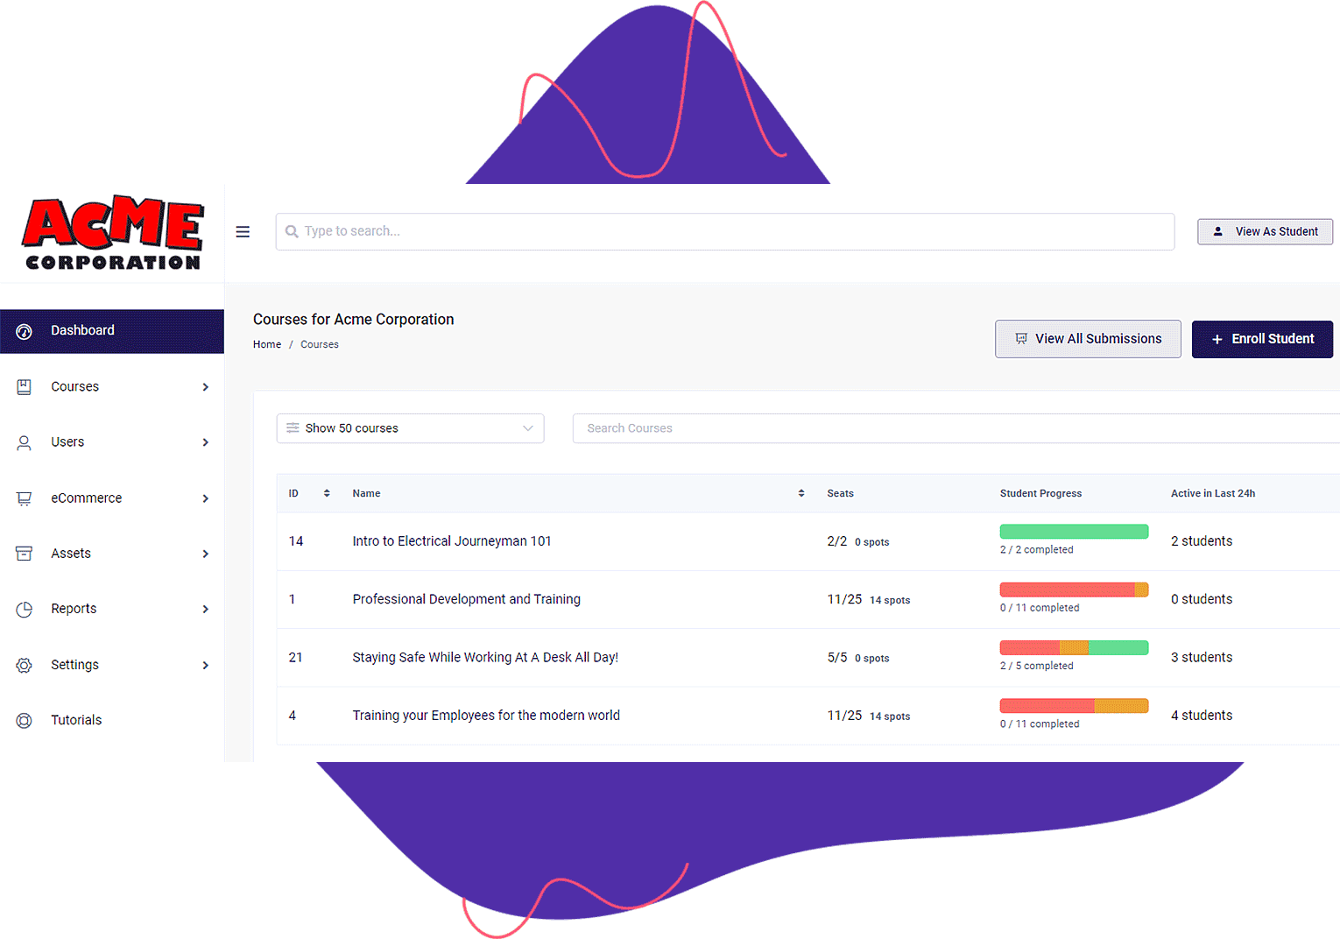Click the Users person icon

(x=25, y=443)
